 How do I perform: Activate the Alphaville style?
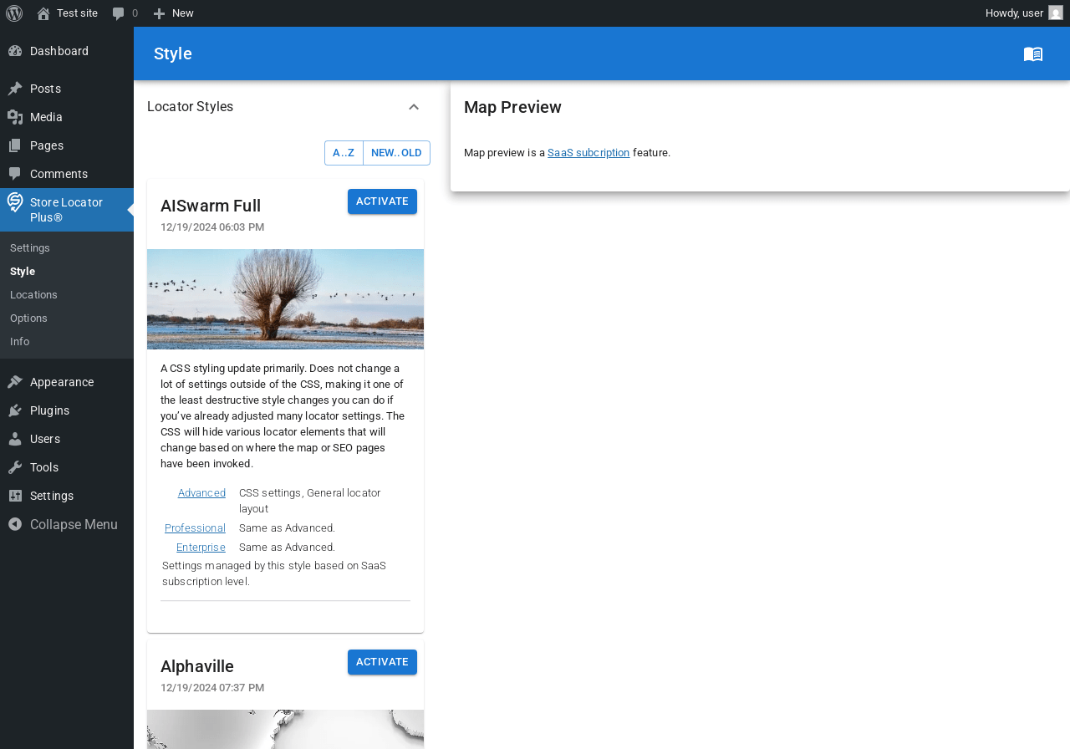coord(382,662)
